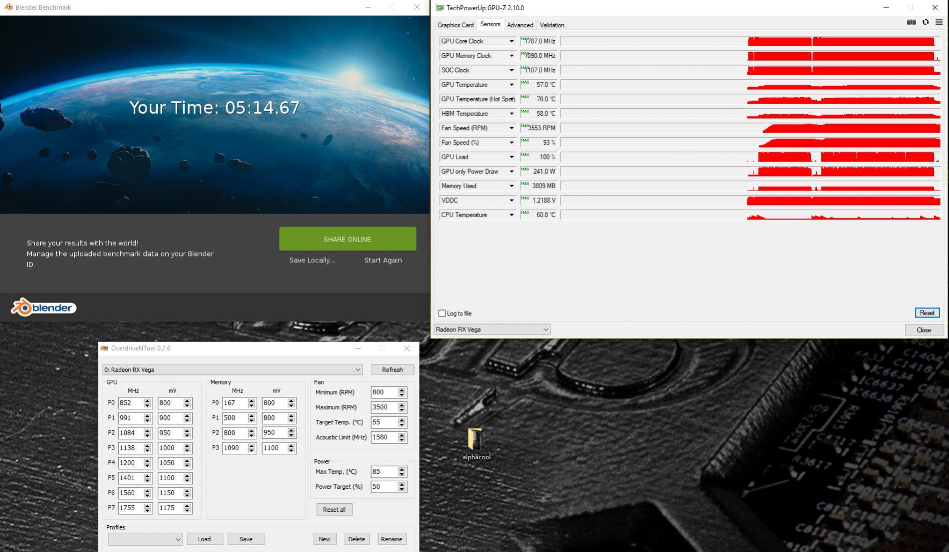Image resolution: width=949 pixels, height=552 pixels.
Task: Select the Sensors tab
Action: coord(490,25)
